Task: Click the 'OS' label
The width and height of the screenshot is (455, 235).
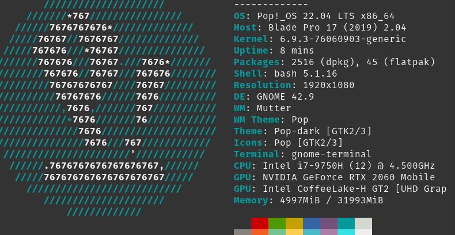Action: pos(240,16)
